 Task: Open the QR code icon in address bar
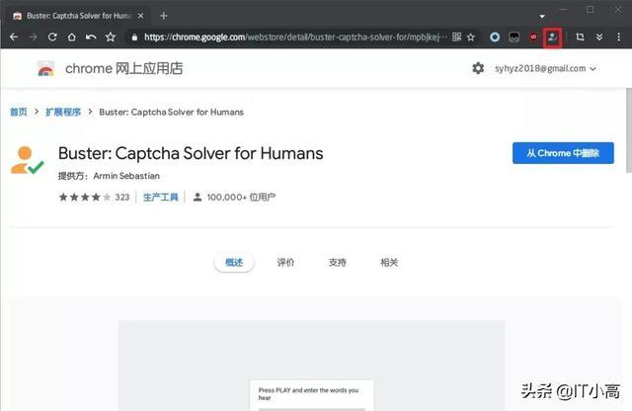[x=456, y=38]
